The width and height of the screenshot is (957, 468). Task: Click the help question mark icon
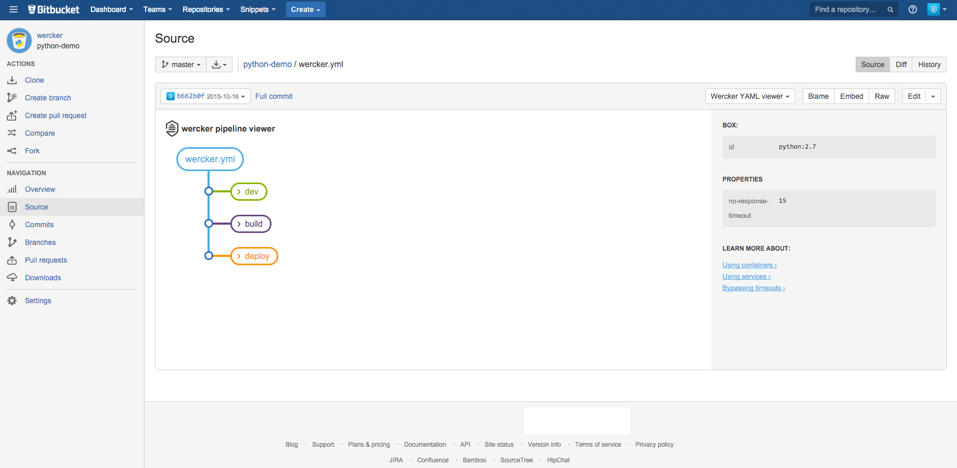(913, 9)
